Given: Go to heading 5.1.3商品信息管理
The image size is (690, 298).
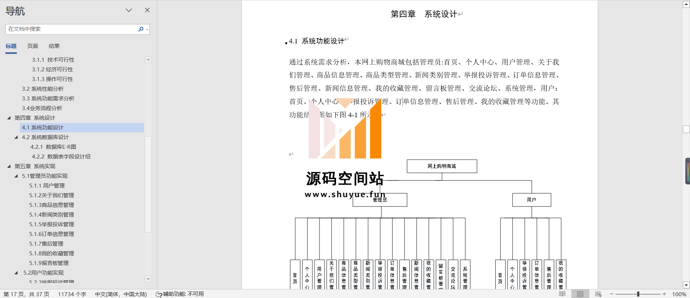Looking at the screenshot, I should coord(52,205).
